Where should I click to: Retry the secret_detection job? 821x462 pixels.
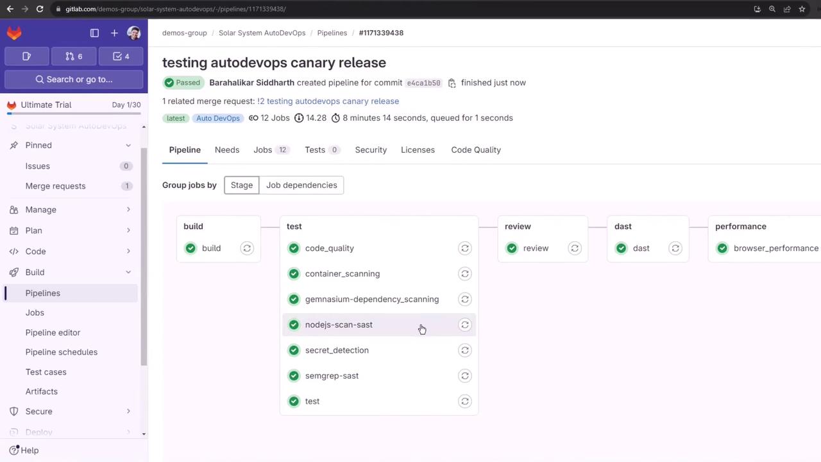click(x=465, y=350)
